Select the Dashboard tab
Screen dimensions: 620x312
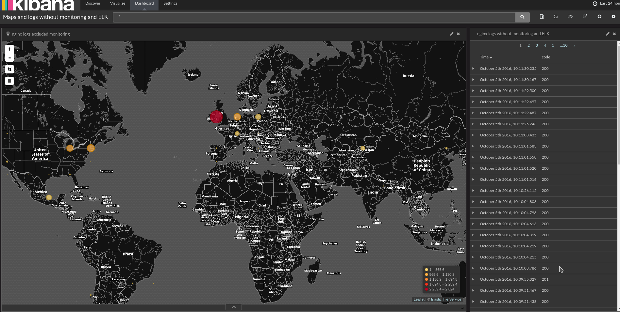[x=144, y=3]
